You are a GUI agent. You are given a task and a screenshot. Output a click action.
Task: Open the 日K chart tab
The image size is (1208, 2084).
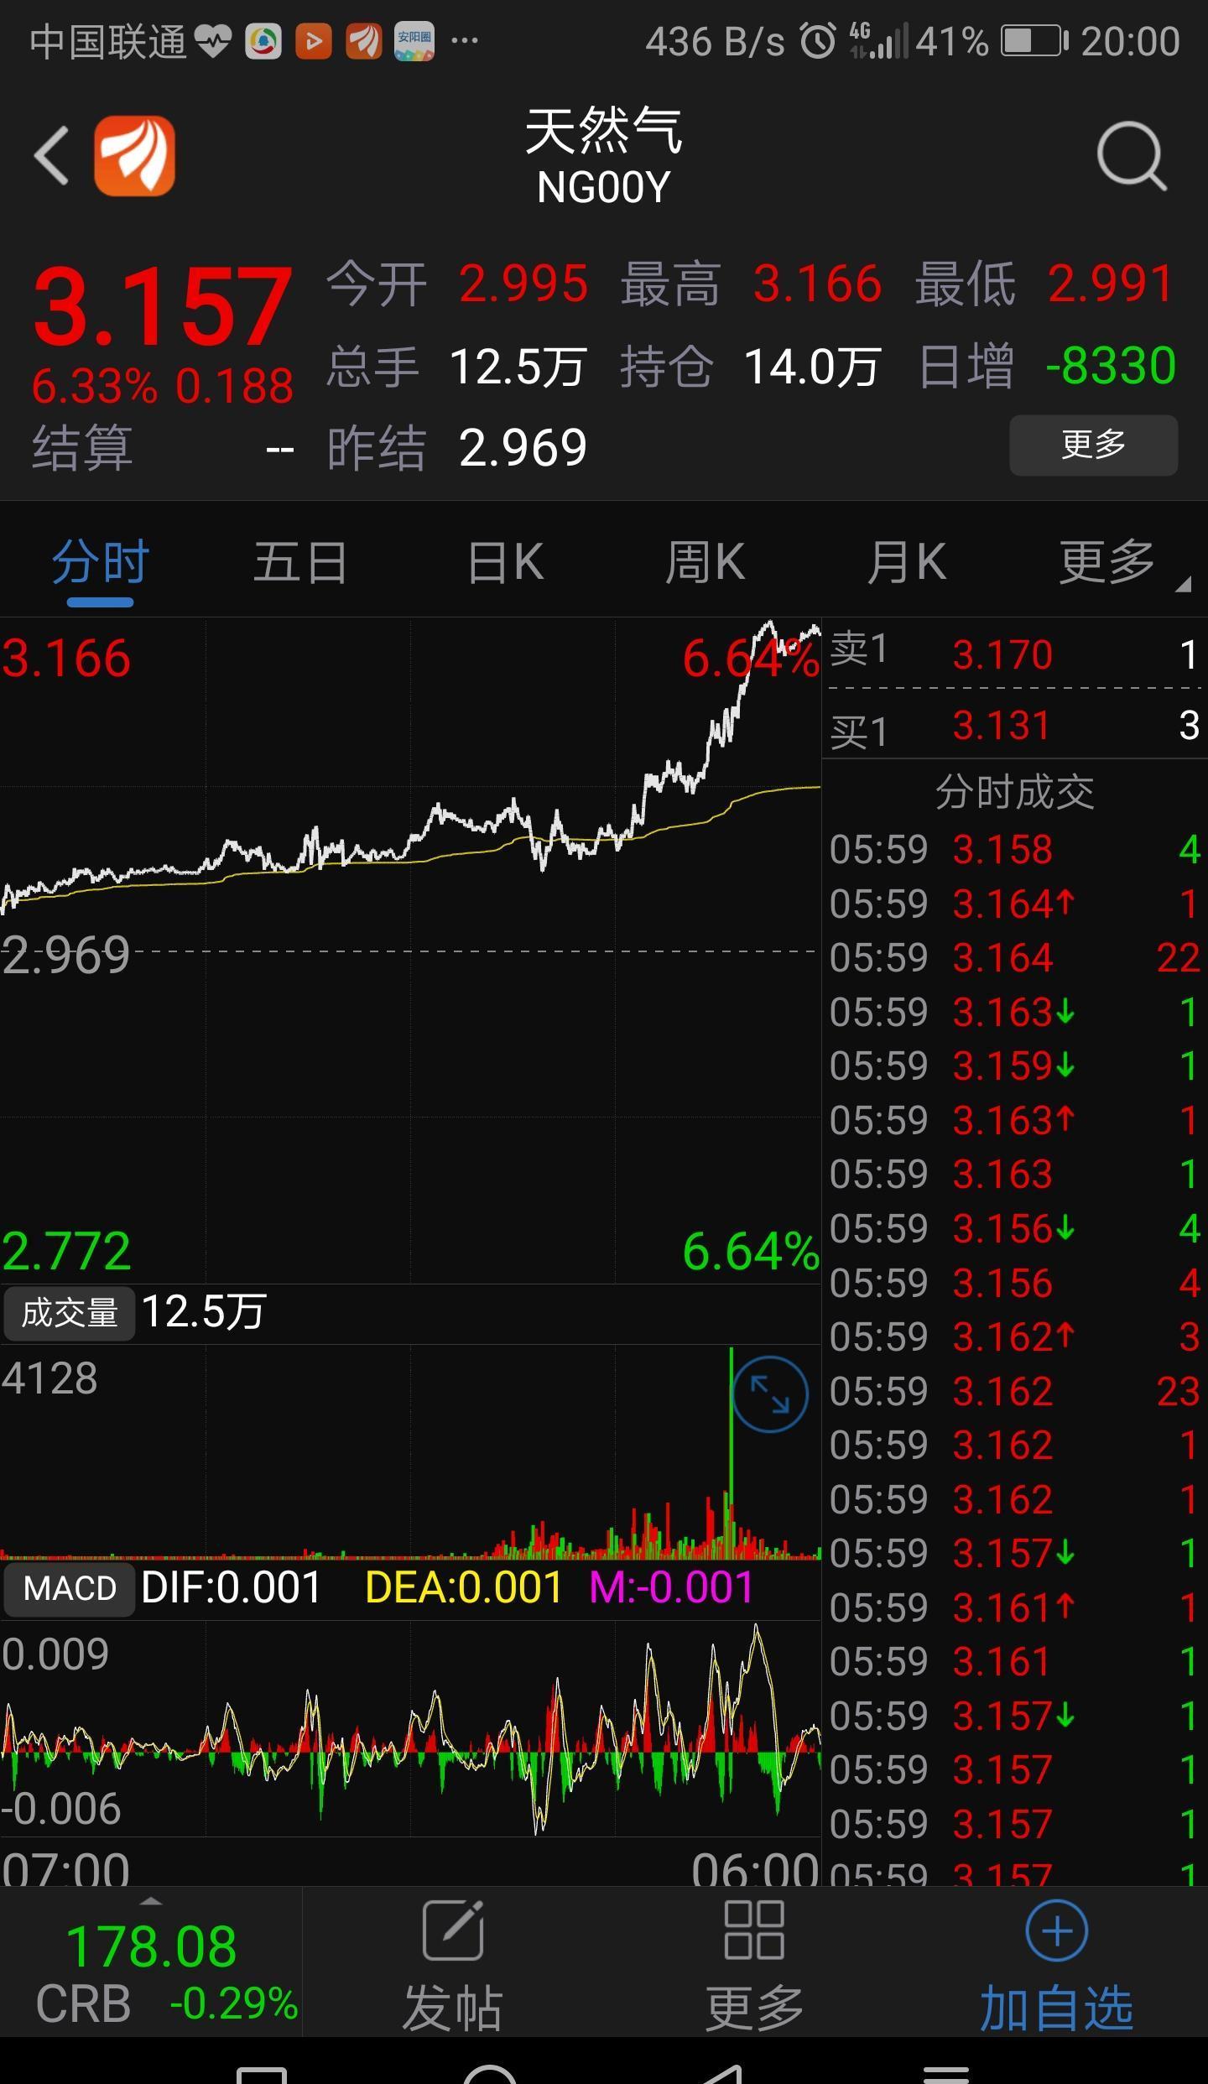[x=505, y=562]
